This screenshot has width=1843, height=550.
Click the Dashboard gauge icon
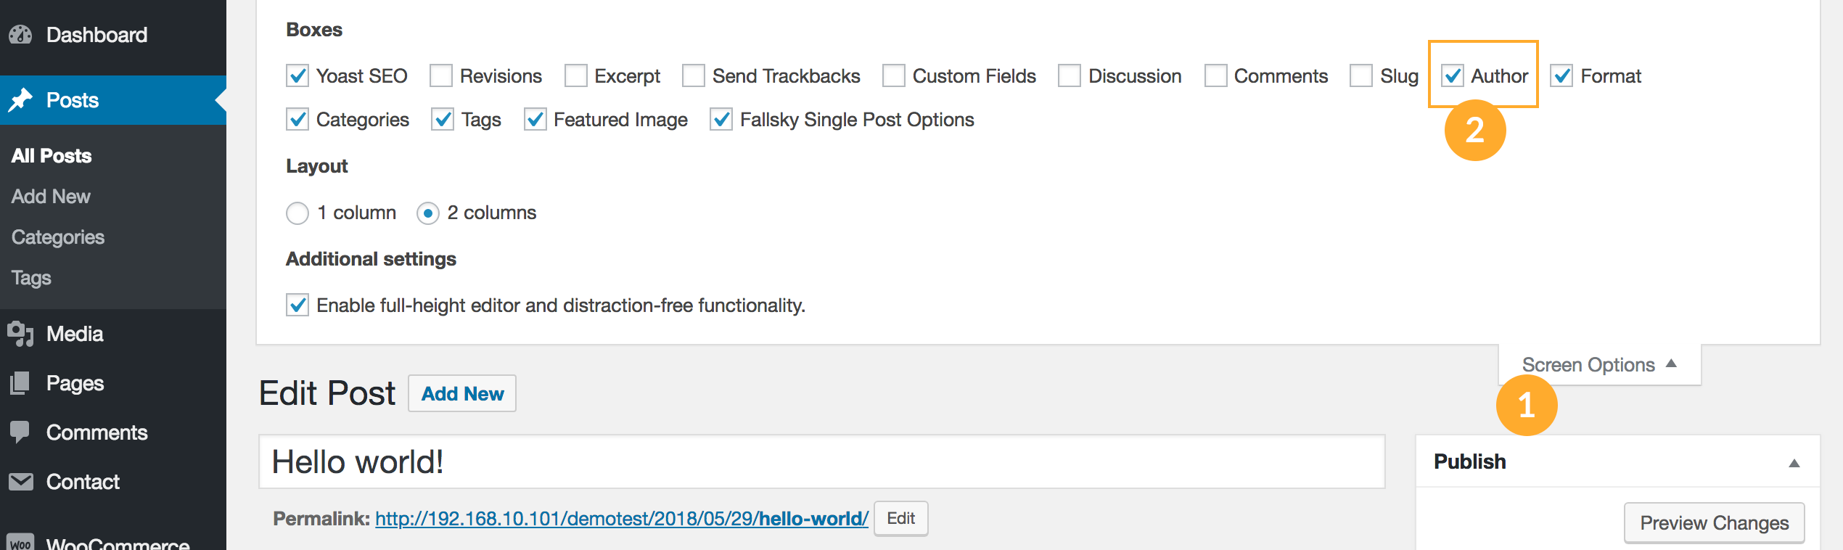[x=21, y=35]
